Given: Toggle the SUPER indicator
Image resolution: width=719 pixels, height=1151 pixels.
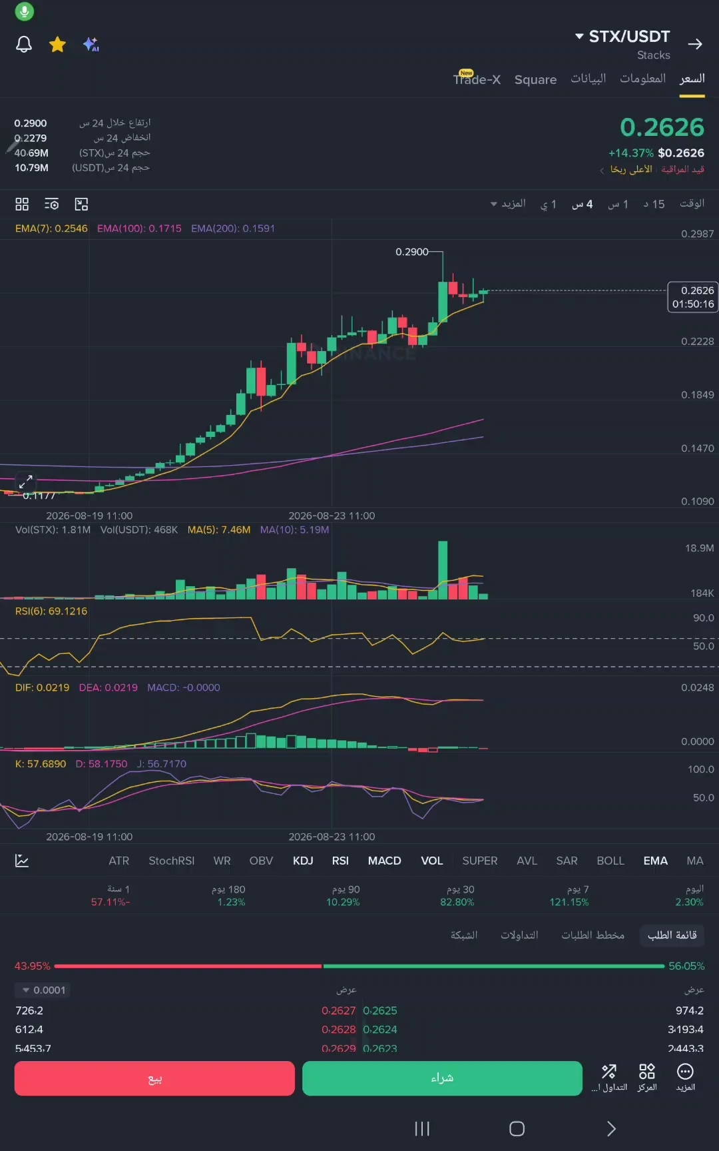Looking at the screenshot, I should (480, 861).
